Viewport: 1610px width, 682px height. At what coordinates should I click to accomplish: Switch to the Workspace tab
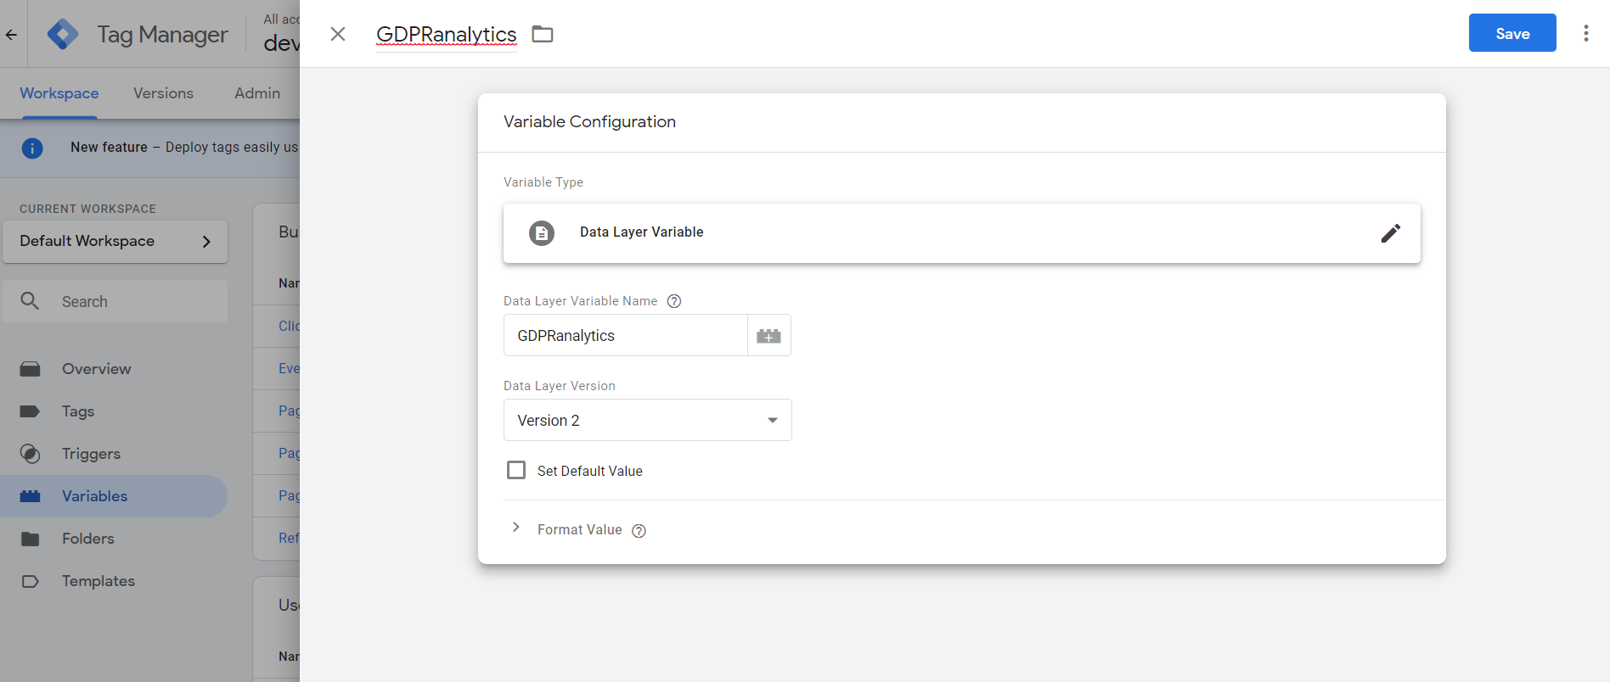coord(59,93)
